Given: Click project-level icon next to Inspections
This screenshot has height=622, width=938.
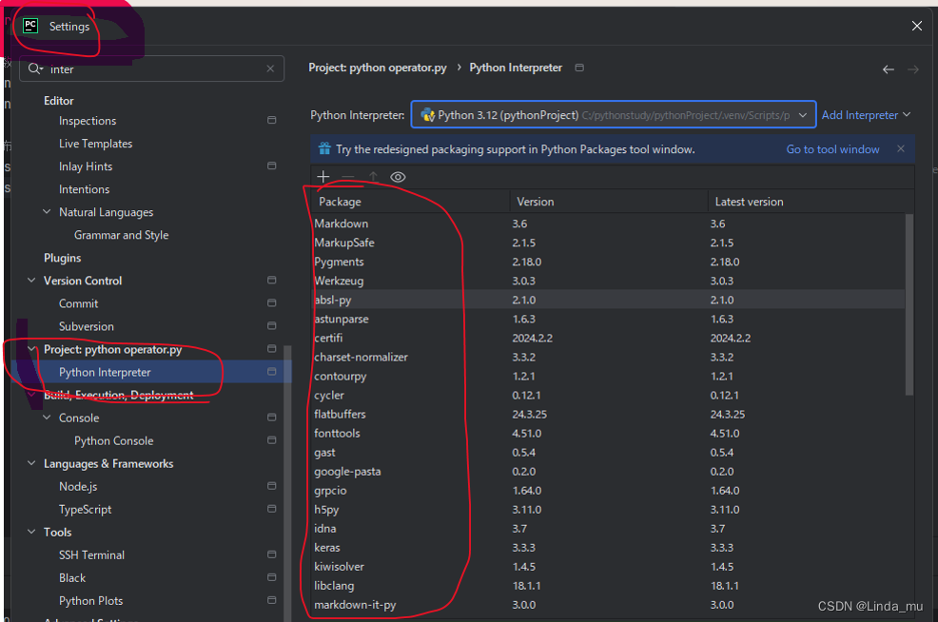Looking at the screenshot, I should [x=271, y=120].
